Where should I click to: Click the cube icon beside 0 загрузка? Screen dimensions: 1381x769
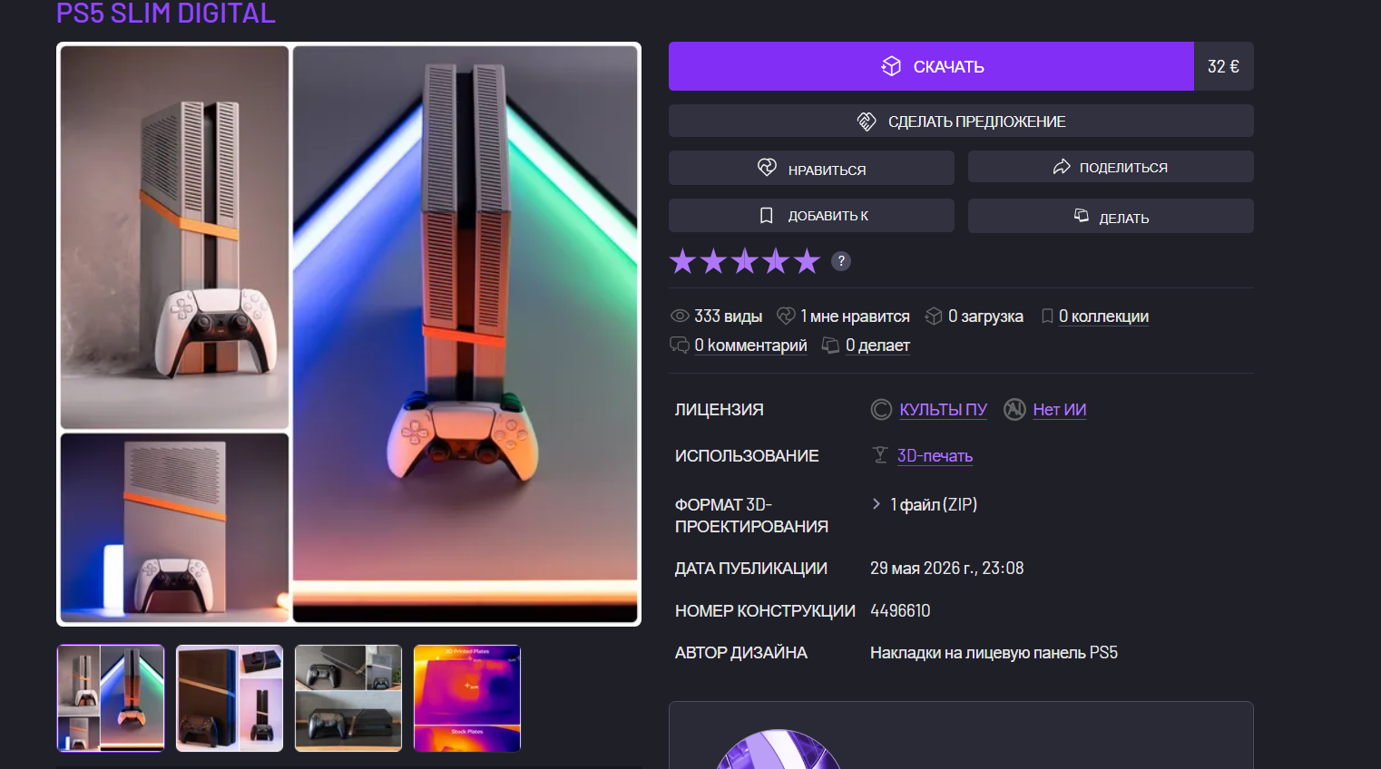pos(934,316)
